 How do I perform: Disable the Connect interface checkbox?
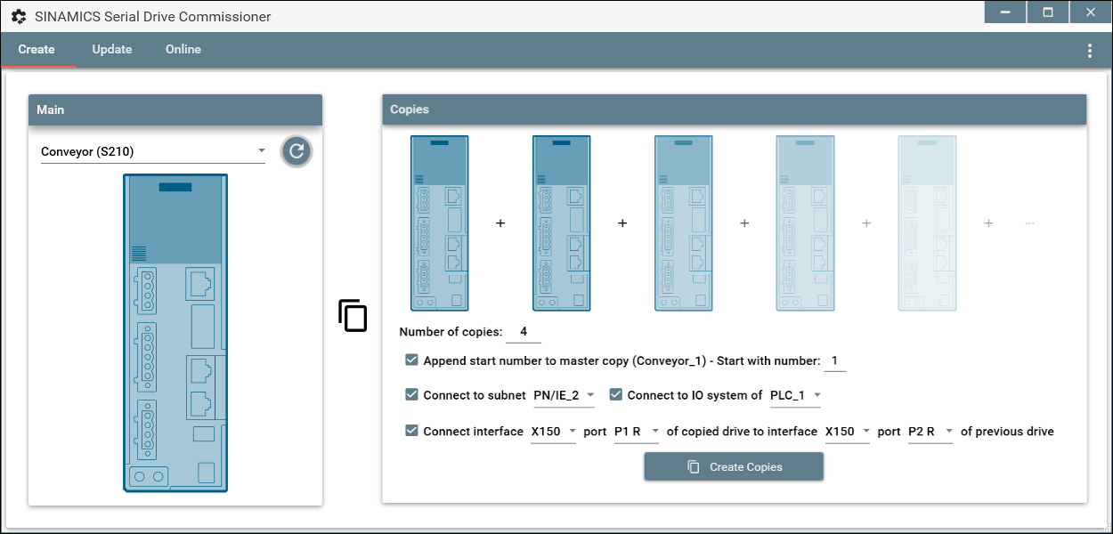pos(411,431)
